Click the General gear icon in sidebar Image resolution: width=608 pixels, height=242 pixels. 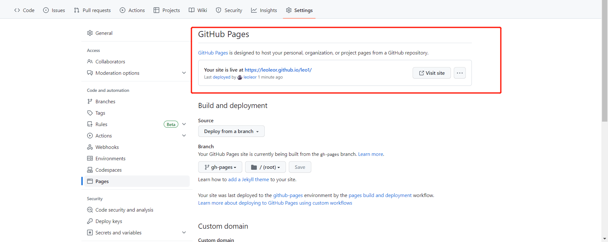tap(90, 33)
